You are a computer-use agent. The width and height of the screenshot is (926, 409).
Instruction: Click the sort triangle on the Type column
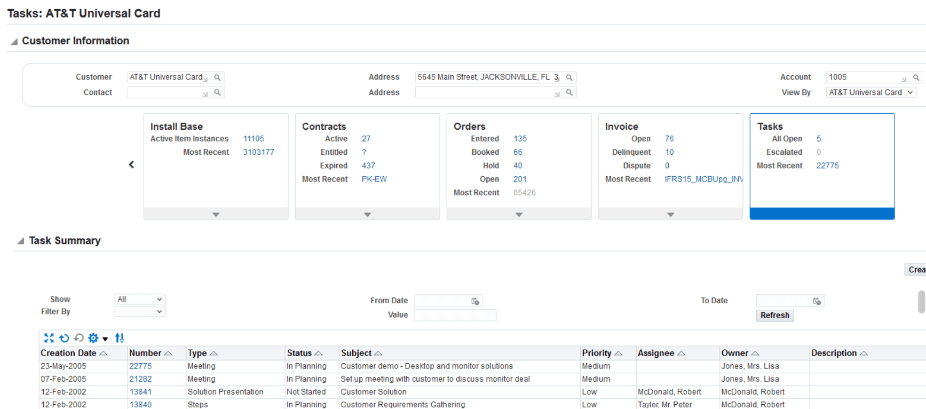[x=214, y=353]
